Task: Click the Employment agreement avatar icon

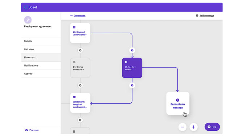Action: (x=28, y=20)
